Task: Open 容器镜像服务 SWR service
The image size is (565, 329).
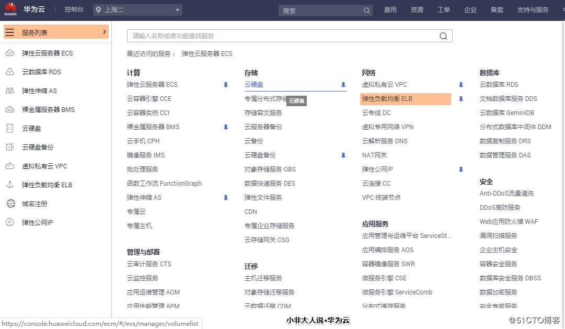Action: point(388,264)
